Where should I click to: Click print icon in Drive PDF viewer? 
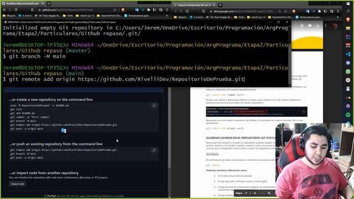tap(310, 26)
